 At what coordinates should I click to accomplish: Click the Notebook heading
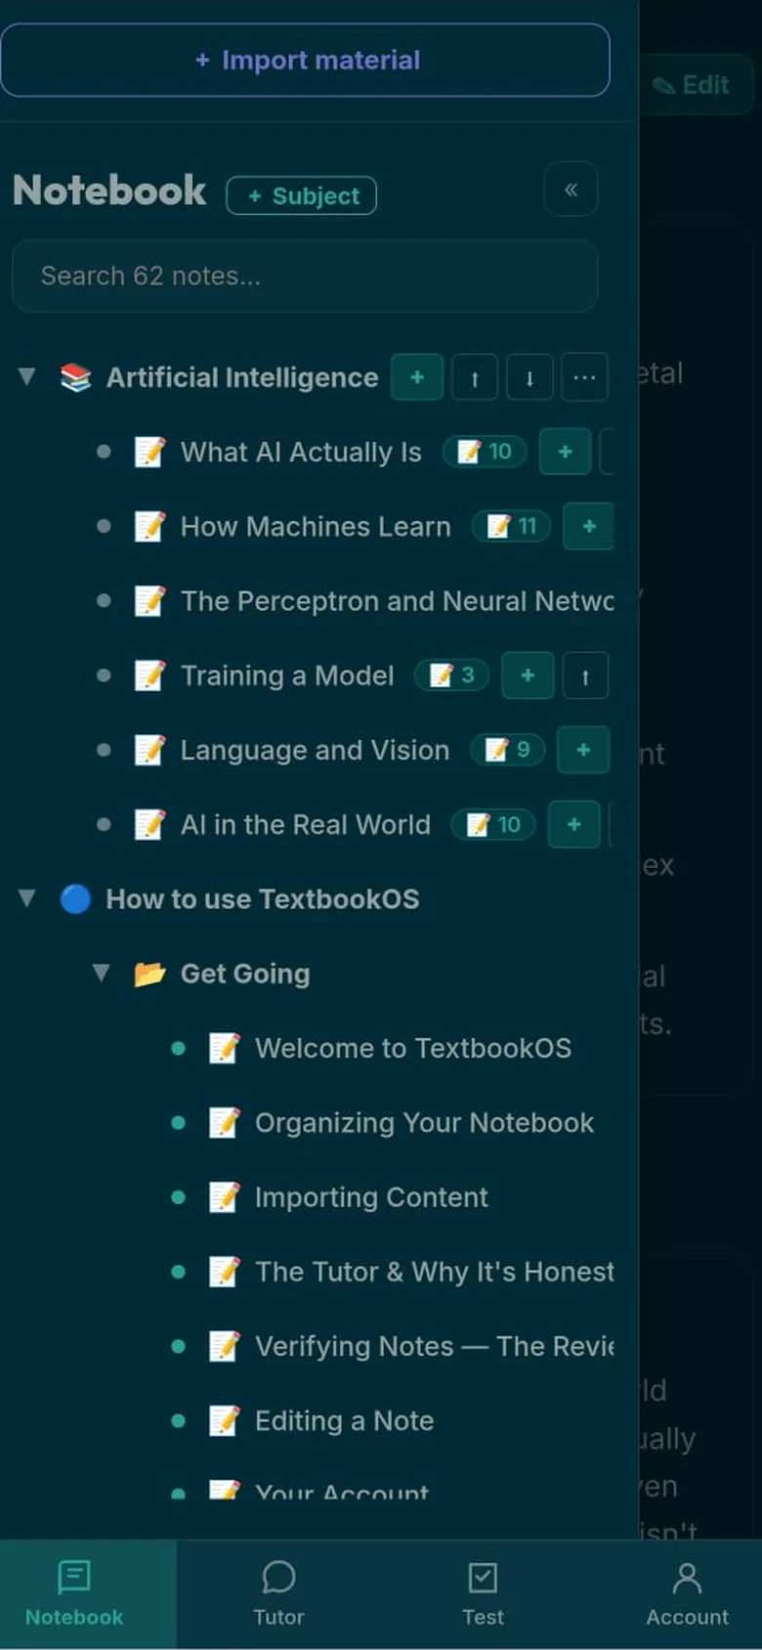tap(109, 191)
